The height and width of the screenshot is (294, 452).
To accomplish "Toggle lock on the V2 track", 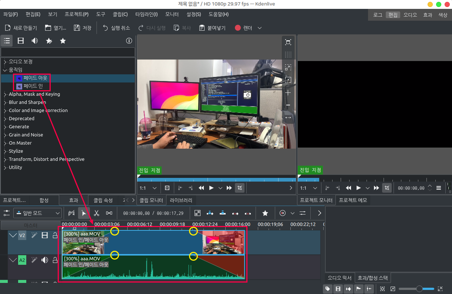I will click(x=55, y=235).
